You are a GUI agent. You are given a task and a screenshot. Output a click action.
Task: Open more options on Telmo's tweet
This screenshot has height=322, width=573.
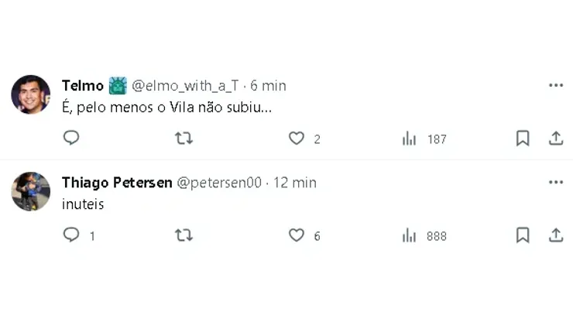tap(556, 85)
